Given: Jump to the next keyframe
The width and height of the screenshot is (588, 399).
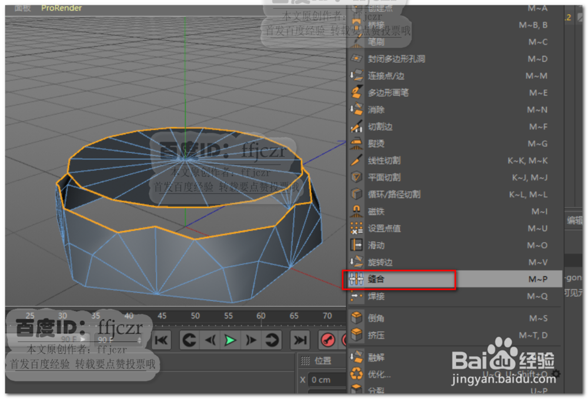Looking at the screenshot, I should [x=272, y=340].
